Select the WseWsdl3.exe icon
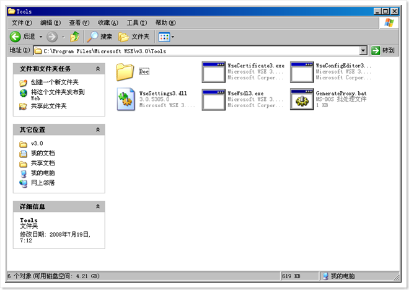Image resolution: width=409 pixels, height=290 pixels. (213, 100)
